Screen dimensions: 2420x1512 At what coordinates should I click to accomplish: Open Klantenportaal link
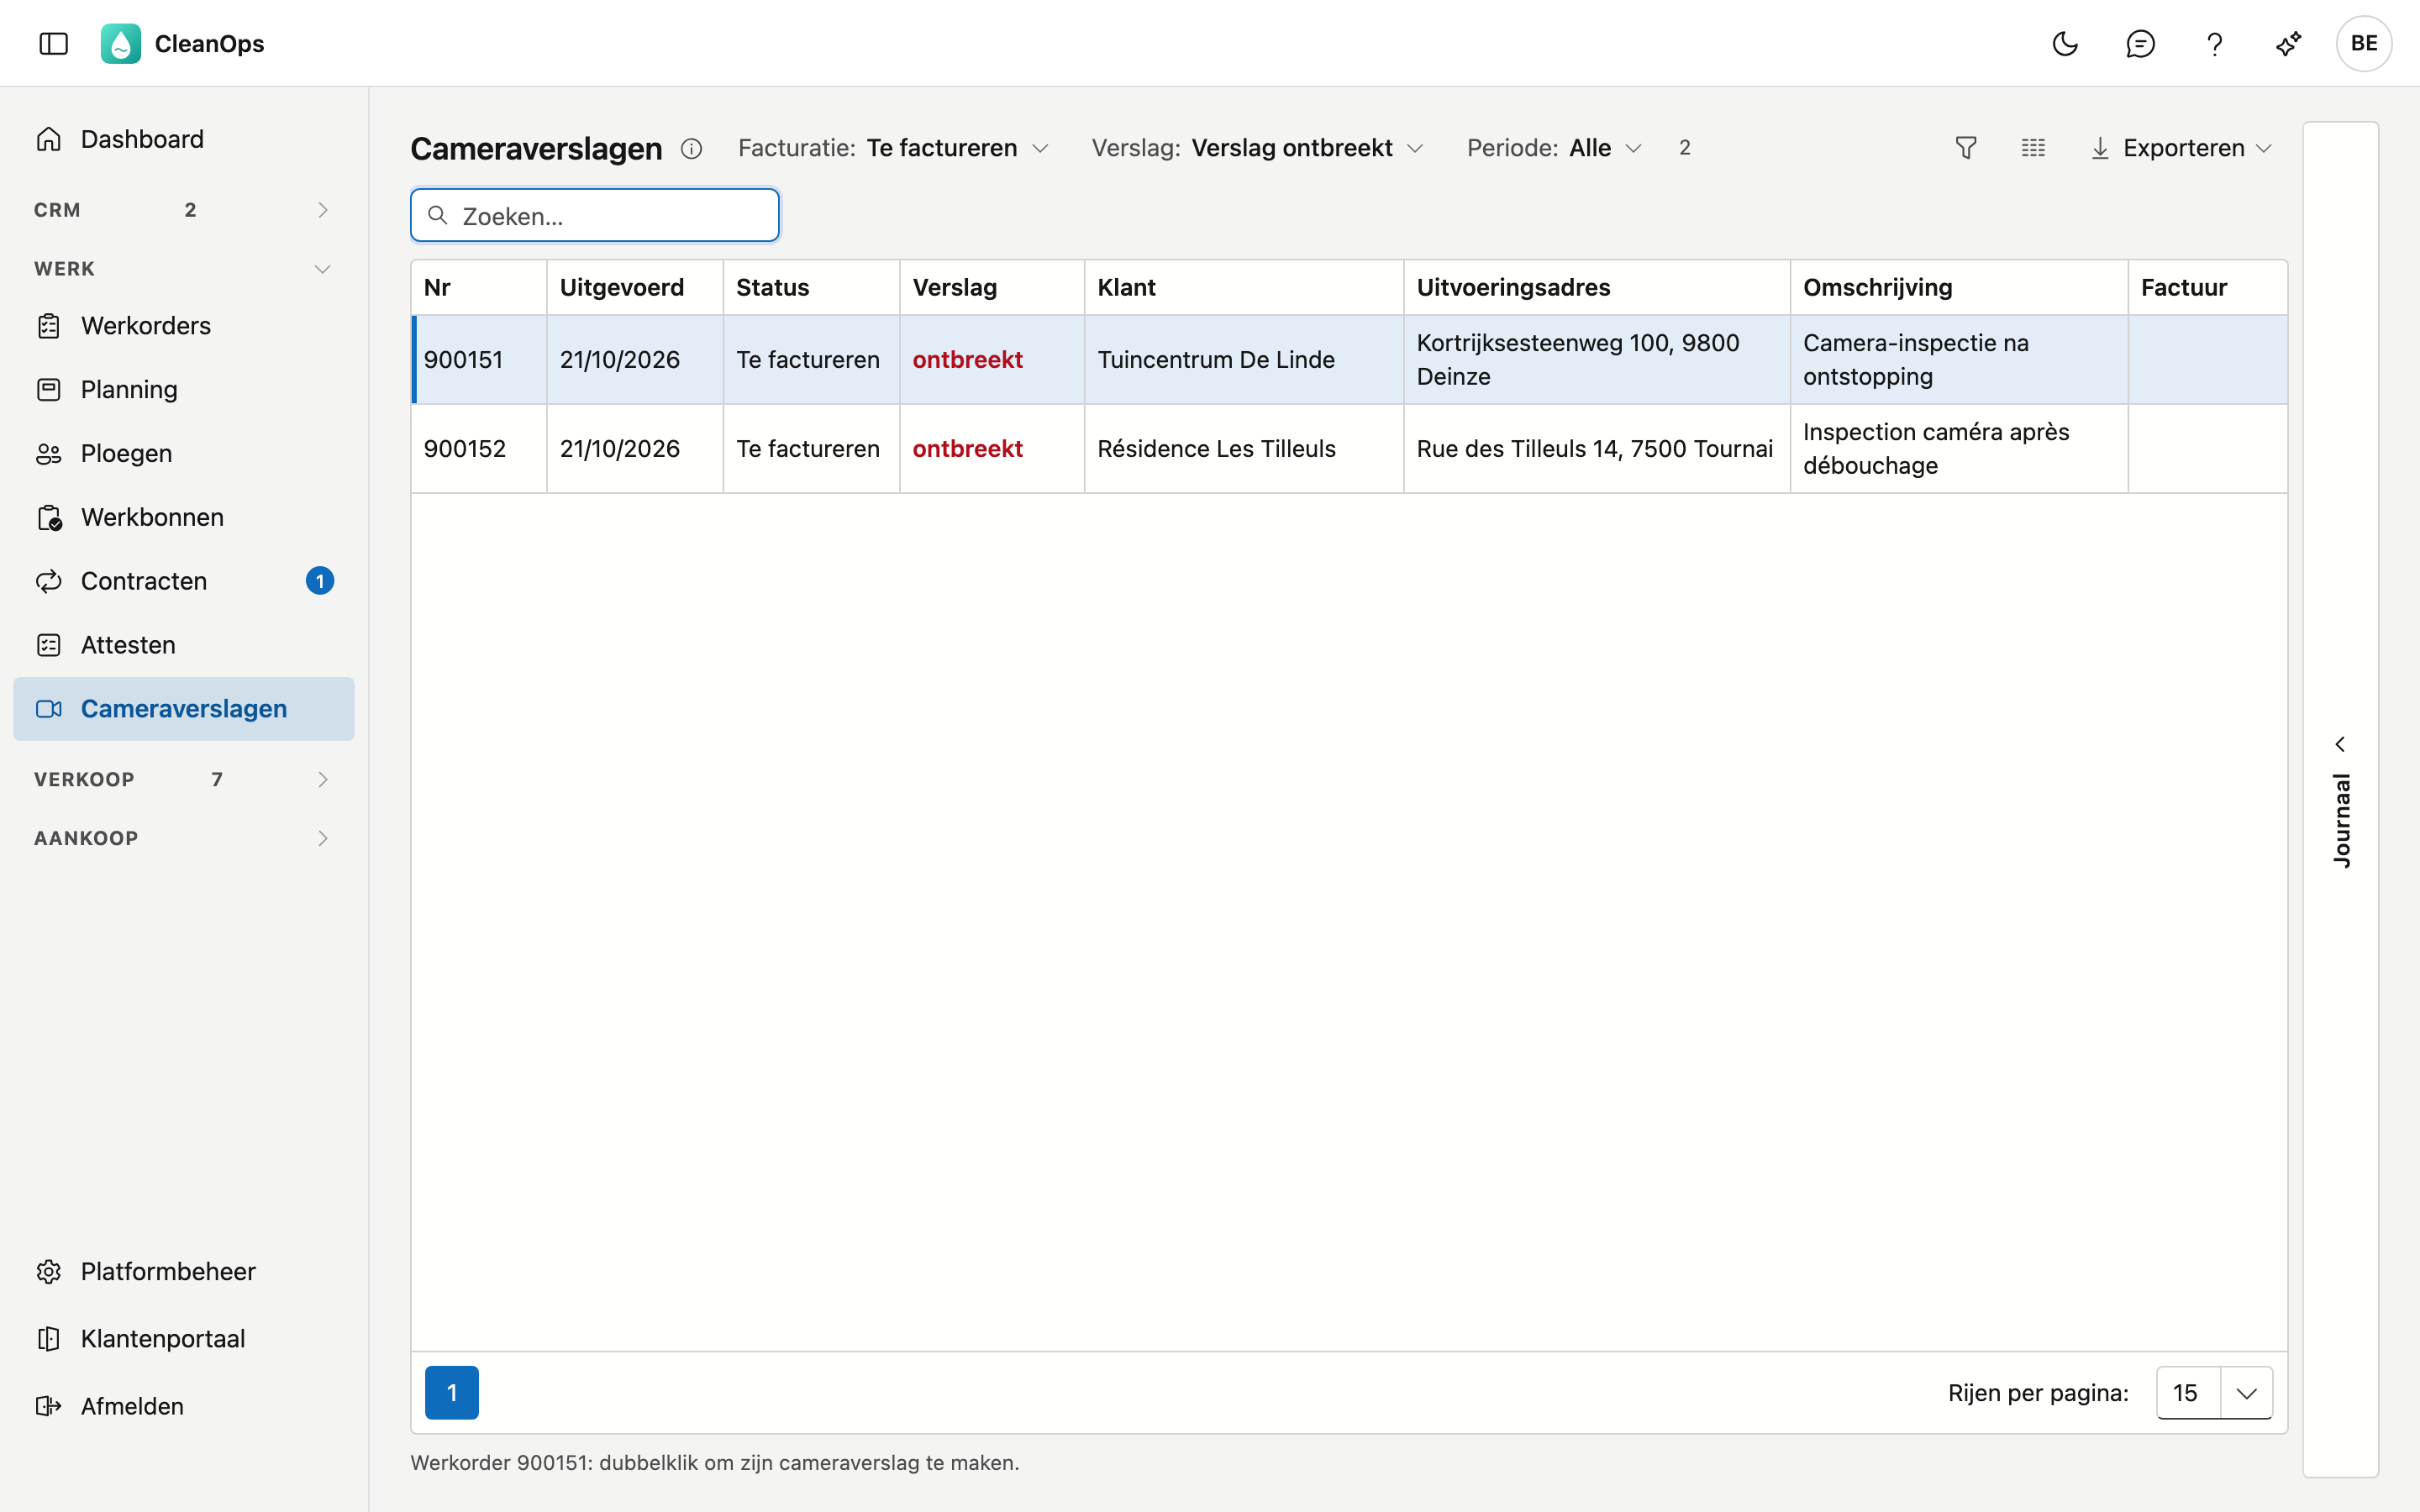click(183, 1338)
